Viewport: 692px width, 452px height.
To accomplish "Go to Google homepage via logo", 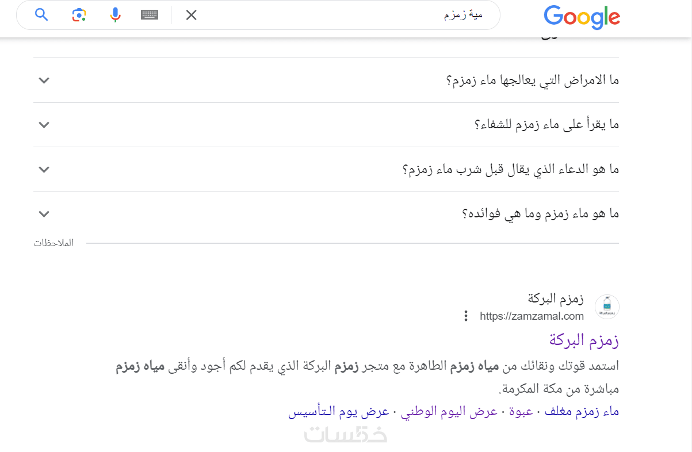I will coord(582,17).
